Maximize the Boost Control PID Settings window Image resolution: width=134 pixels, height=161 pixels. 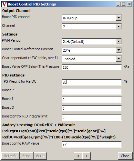coord(124,4)
